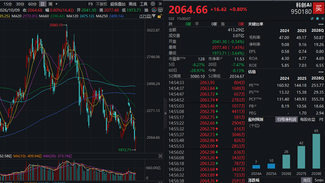Viewport: 325px width, 183px height.
Task: Click the 2027E forecast bar
Action: [301, 157]
